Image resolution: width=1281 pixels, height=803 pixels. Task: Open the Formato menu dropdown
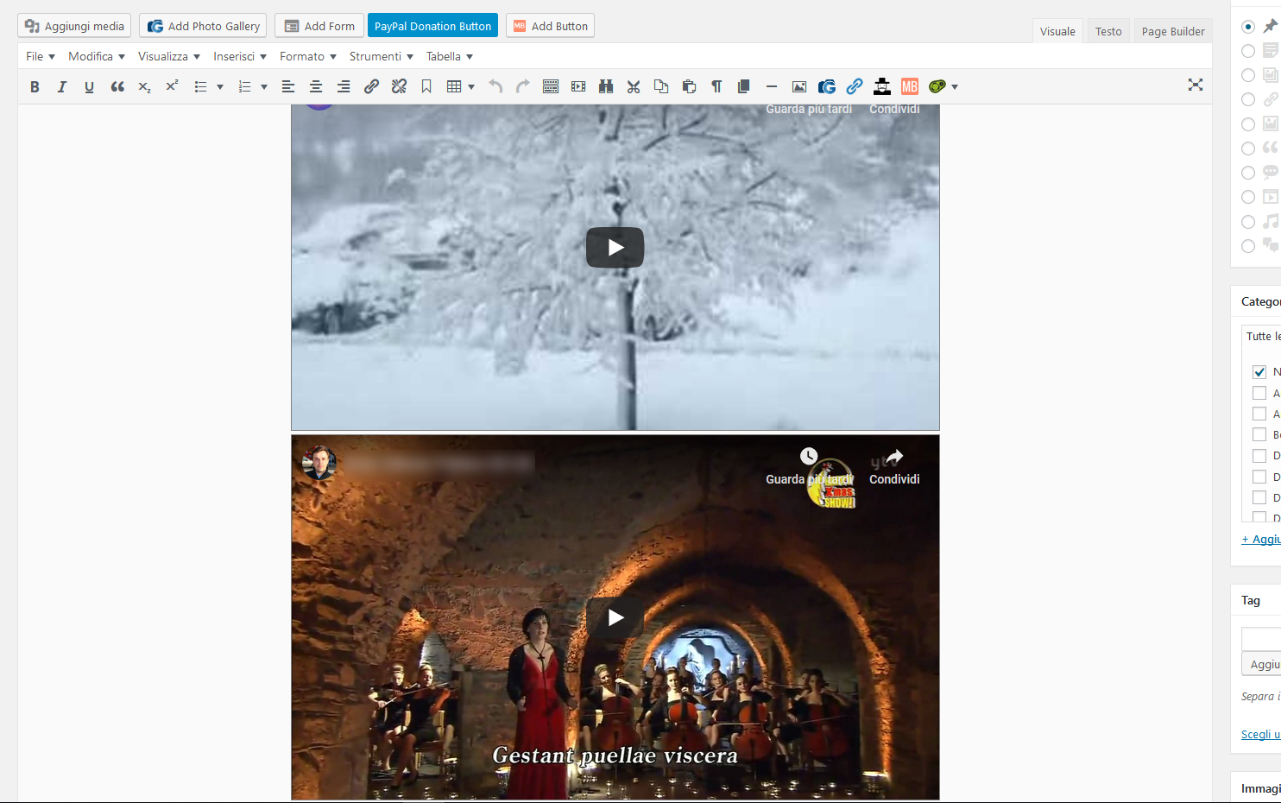(x=308, y=56)
